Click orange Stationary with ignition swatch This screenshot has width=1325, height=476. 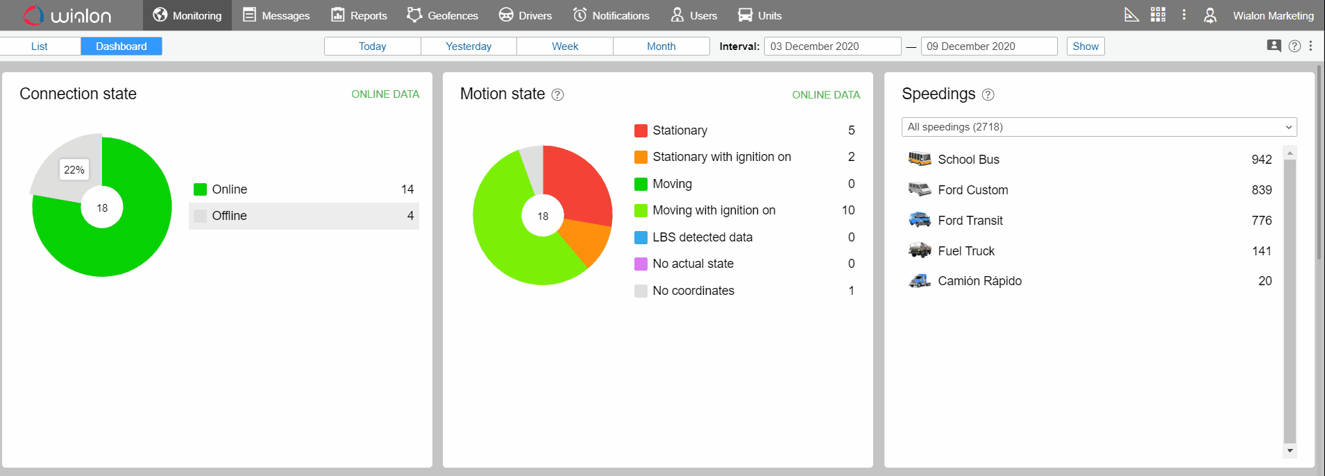pyautogui.click(x=641, y=157)
